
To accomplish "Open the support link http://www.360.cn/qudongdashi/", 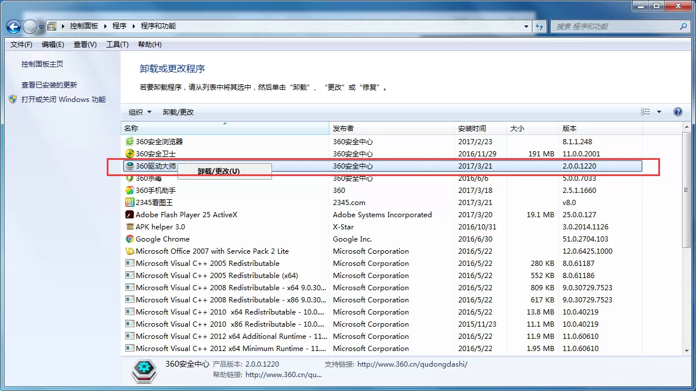I will [412, 364].
